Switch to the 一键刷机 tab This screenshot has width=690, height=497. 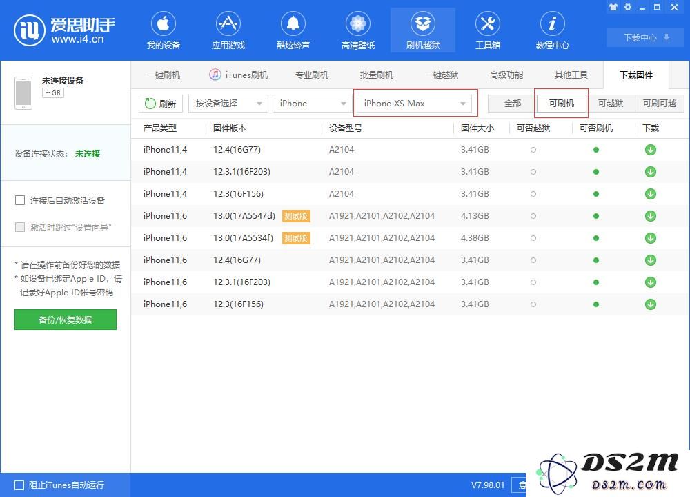pos(164,75)
